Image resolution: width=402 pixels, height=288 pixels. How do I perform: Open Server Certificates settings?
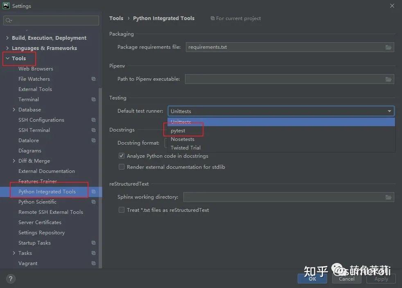pos(40,222)
